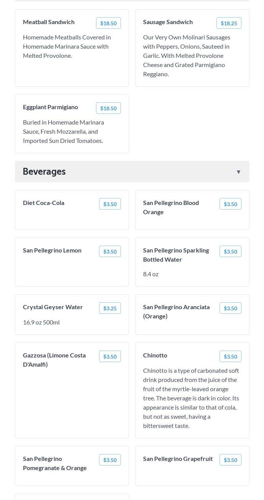Select Sparkling Bottled Water price tag
This screenshot has width=264, height=500.
[x=230, y=251]
